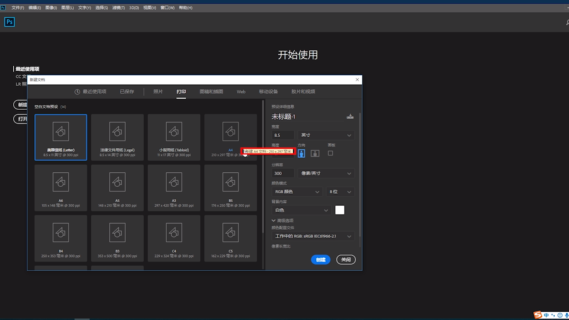Click the document name field 未标题-1

(x=307, y=116)
